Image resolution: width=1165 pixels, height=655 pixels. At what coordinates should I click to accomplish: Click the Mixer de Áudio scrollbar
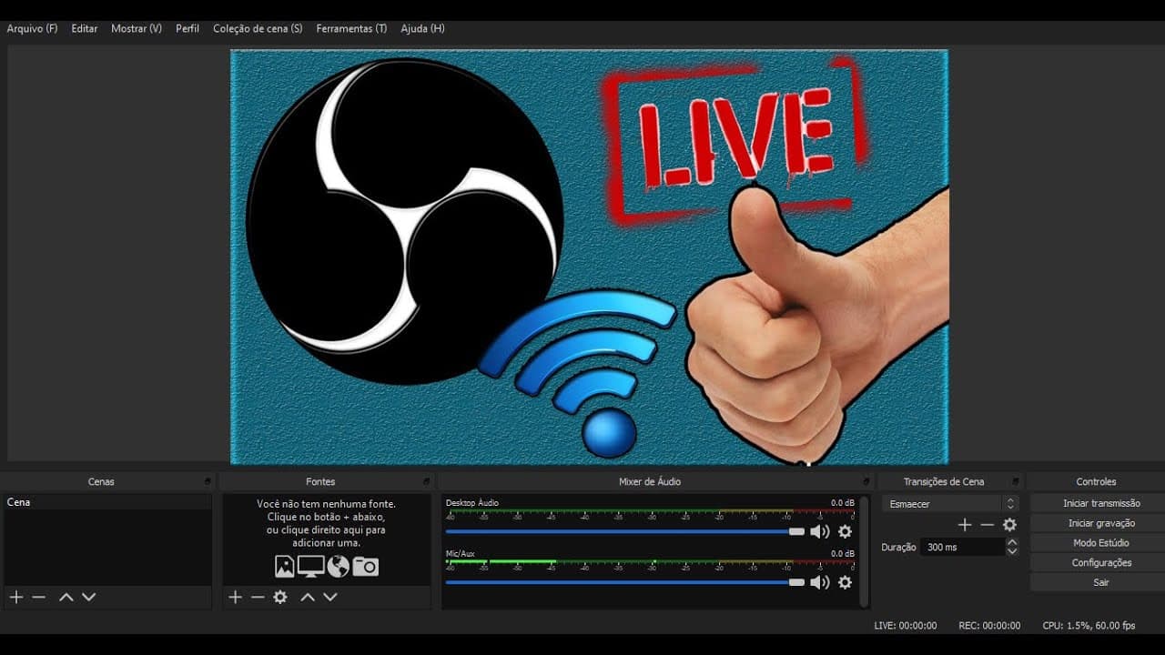pos(864,551)
